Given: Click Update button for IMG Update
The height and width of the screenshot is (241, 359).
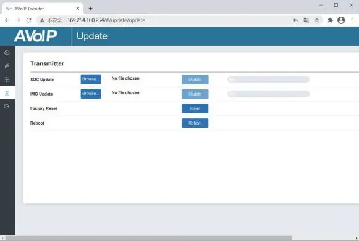Looking at the screenshot, I should tap(195, 94).
